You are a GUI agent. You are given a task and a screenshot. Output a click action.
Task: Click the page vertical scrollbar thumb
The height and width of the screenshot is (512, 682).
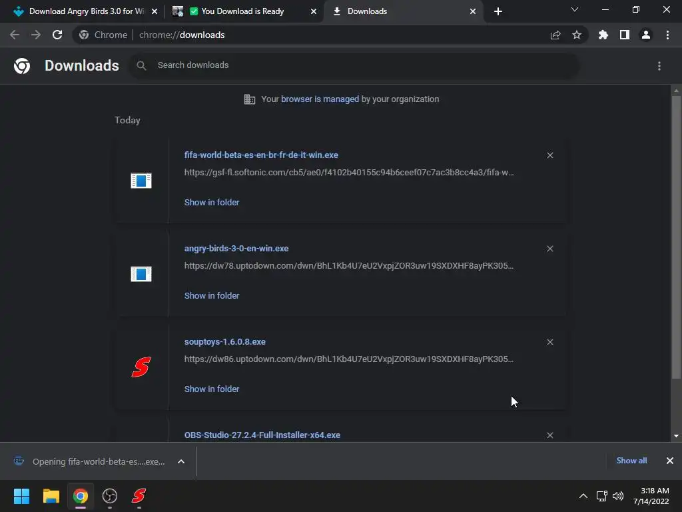676,237
